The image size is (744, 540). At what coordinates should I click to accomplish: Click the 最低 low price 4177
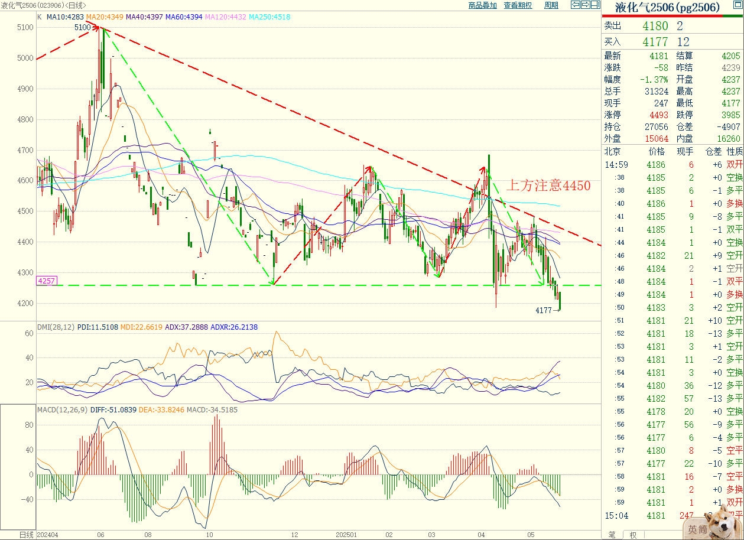click(730, 103)
